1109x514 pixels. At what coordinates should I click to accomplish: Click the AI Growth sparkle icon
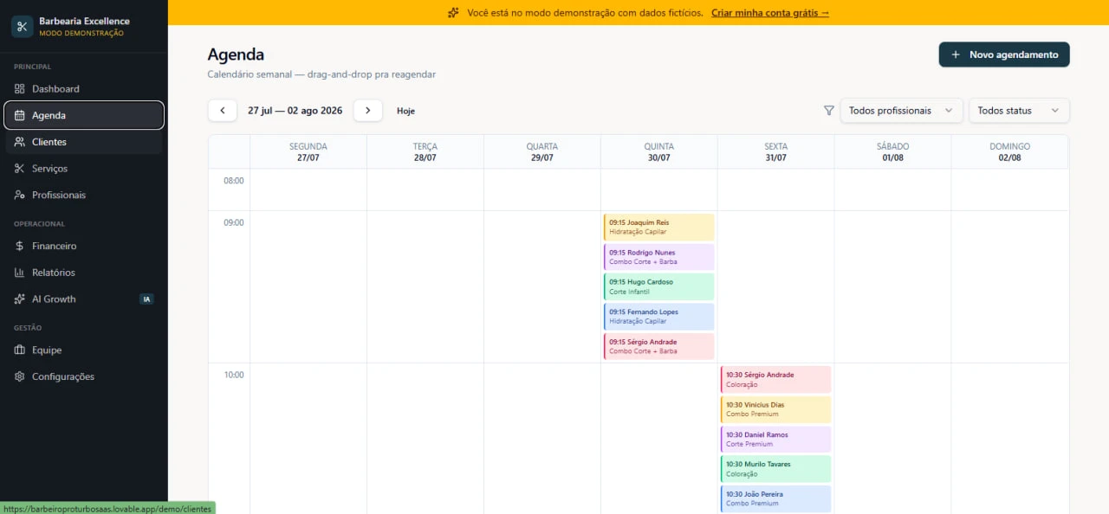[x=19, y=299]
